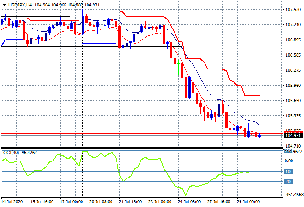The width and height of the screenshot is (304, 207).
Task: Select the short blue horizontal line segment
Action: (x=99, y=43)
